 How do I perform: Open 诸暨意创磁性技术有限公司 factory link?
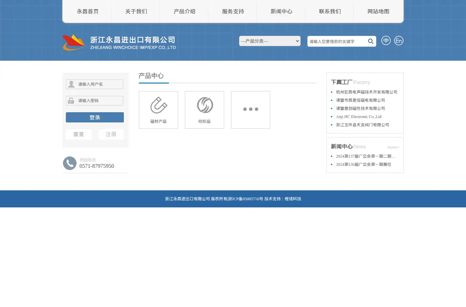[x=361, y=108]
